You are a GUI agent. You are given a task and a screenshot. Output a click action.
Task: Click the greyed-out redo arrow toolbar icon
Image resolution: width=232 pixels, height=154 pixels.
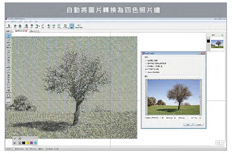coord(43,26)
